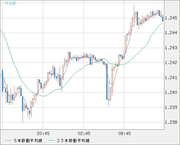Click the 20:45 time axis label
The width and height of the screenshot is (180, 145).
click(43, 133)
